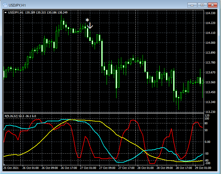Click the 26 Oct 01:00 time label
Image resolution: width=221 pixels, height=174 pixels.
31,168
